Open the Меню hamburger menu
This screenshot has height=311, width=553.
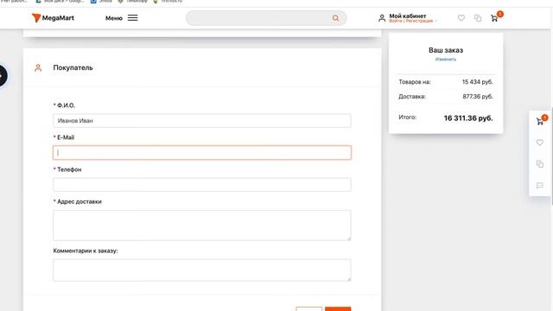point(122,18)
